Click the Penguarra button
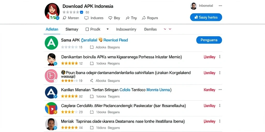 [209, 40]
